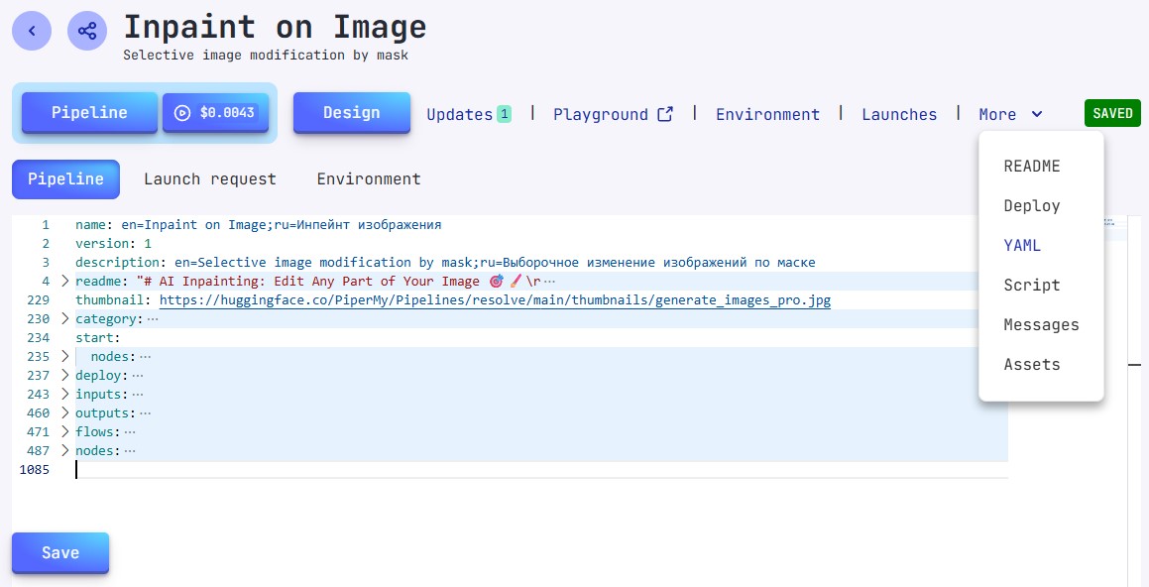
Task: Expand the category section in editor
Action: [x=65, y=319]
